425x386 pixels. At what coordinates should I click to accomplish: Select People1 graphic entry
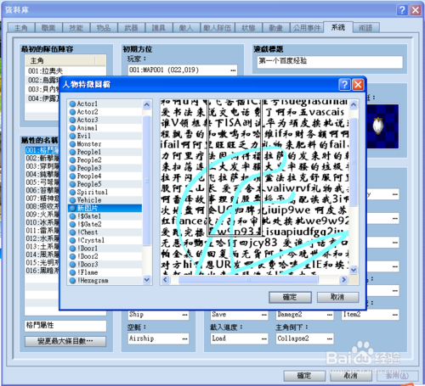[x=105, y=152]
